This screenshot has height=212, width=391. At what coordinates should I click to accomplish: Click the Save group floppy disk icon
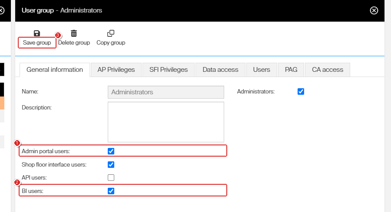coord(37,33)
